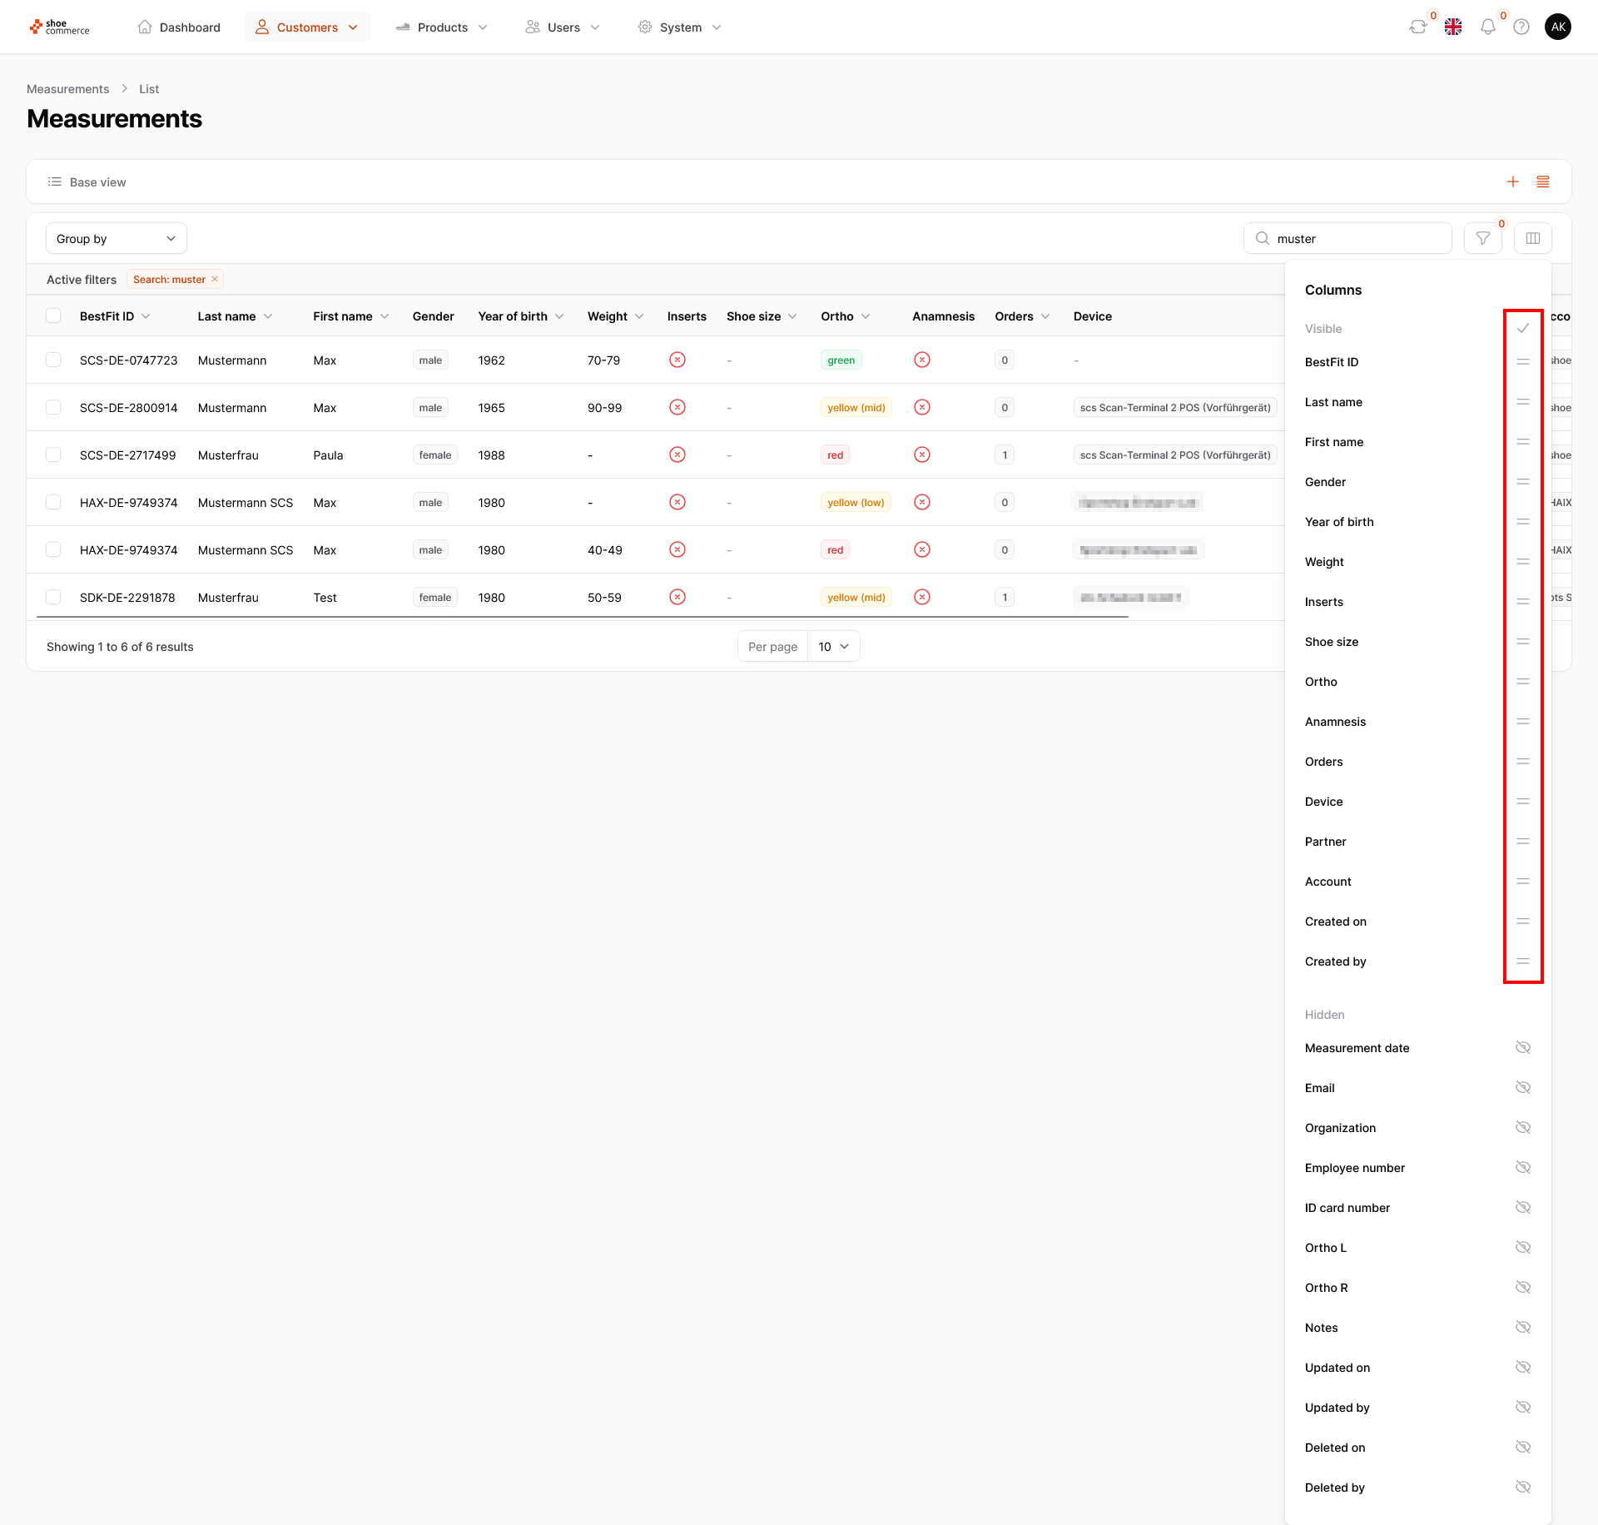Image resolution: width=1598 pixels, height=1525 pixels.
Task: Add new view with plus icon
Action: [1512, 182]
